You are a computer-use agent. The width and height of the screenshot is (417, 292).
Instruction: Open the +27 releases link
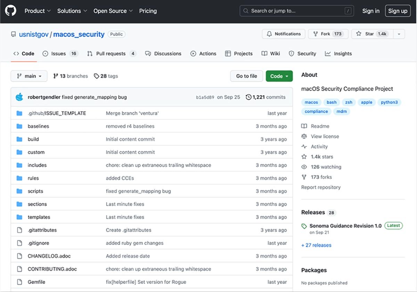pyautogui.click(x=316, y=245)
